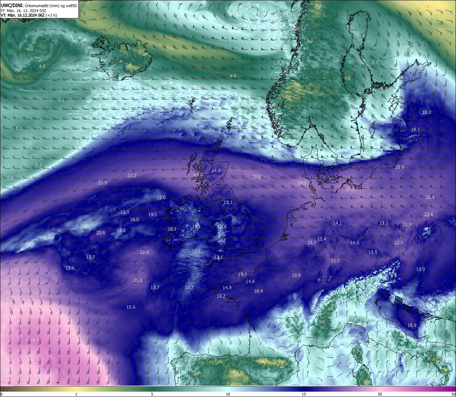Click the 18.9 value over the Adriatic
The image size is (456, 397).
[412, 325]
